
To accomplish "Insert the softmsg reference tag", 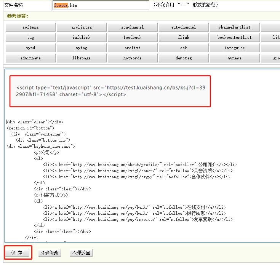I will [x=30, y=27].
